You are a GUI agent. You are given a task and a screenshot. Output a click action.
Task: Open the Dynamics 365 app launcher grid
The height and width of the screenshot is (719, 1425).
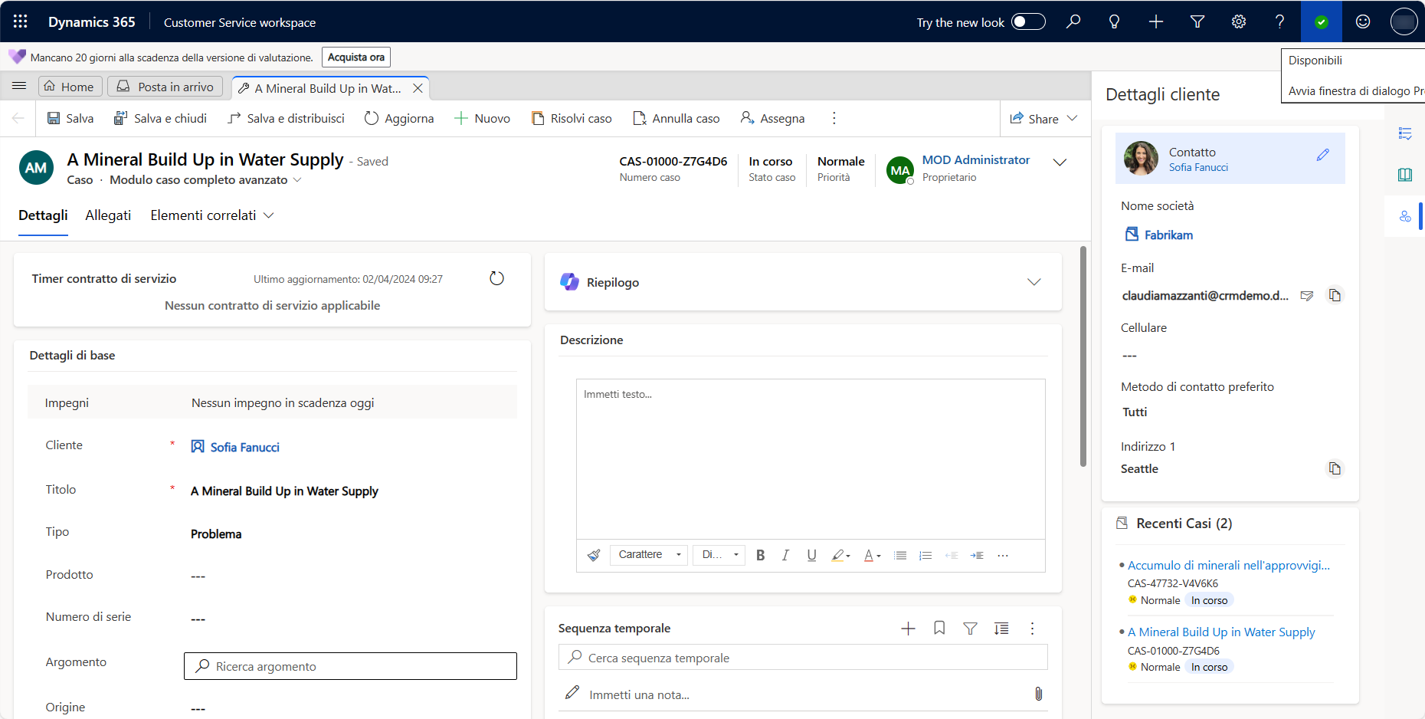21,21
